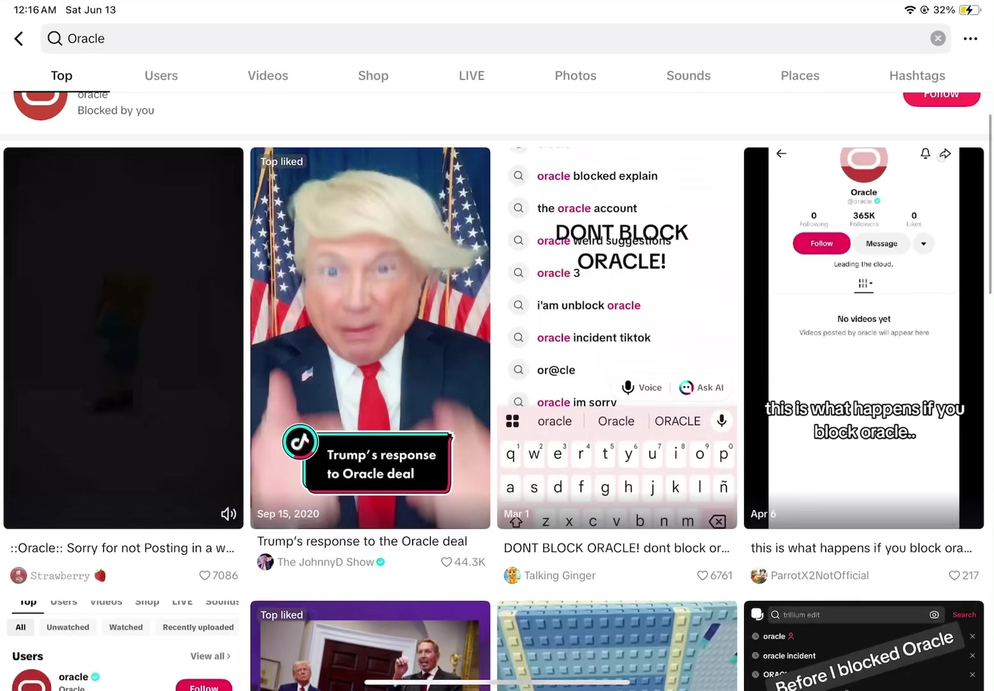Like the Talking Ginger video heart icon

coord(702,575)
